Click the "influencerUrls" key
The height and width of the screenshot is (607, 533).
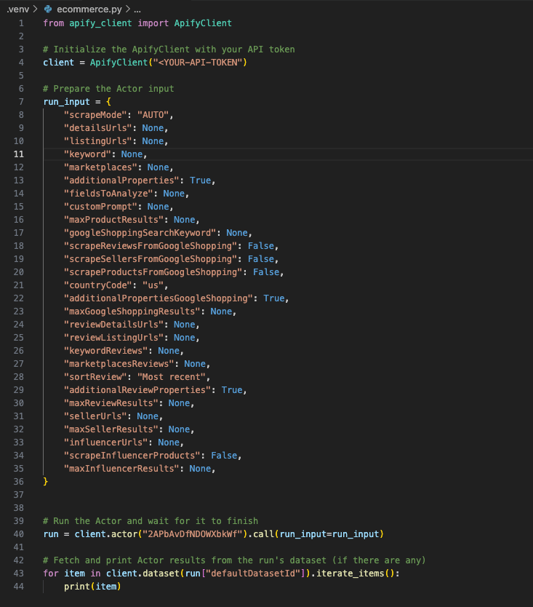pos(106,443)
